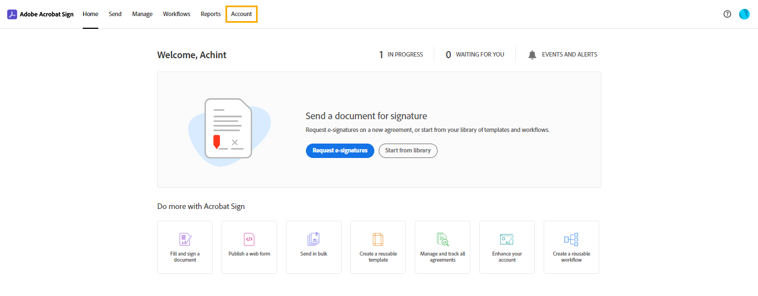
Task: Click the Fill and sign a document icon
Action: pyautogui.click(x=185, y=239)
